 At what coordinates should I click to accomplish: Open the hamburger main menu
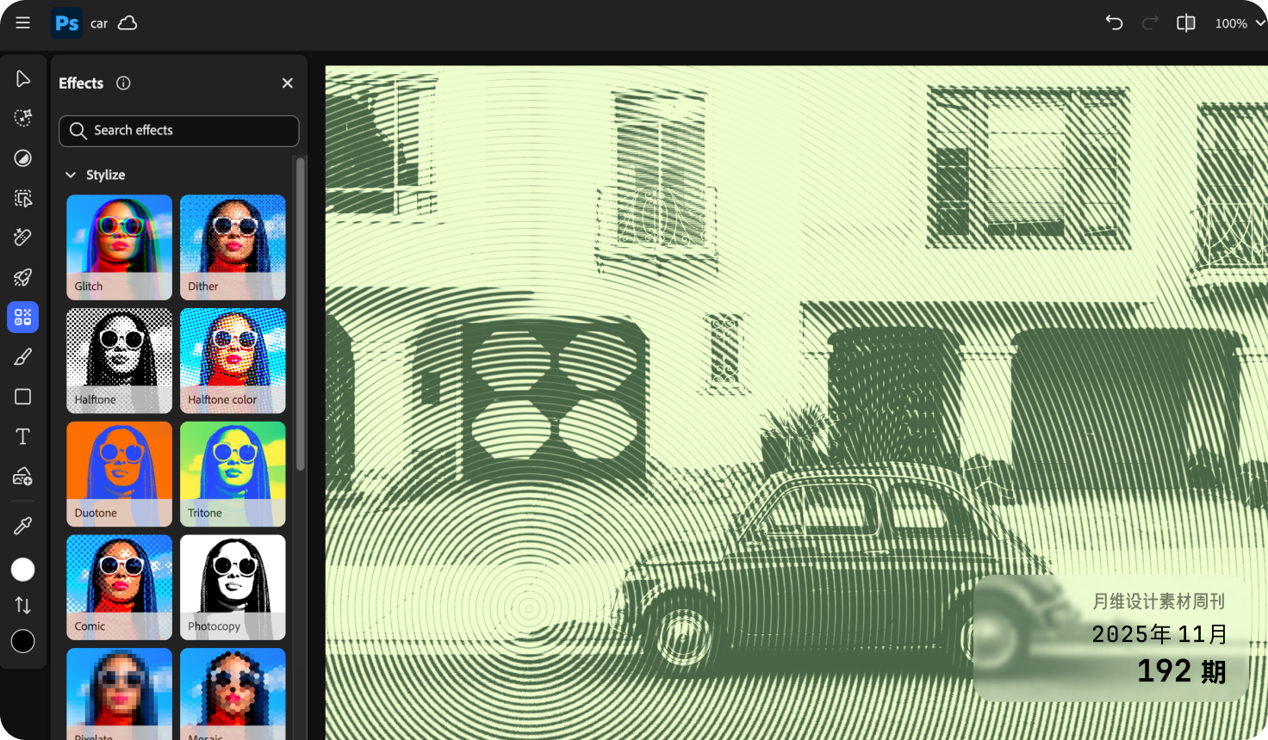[x=23, y=23]
